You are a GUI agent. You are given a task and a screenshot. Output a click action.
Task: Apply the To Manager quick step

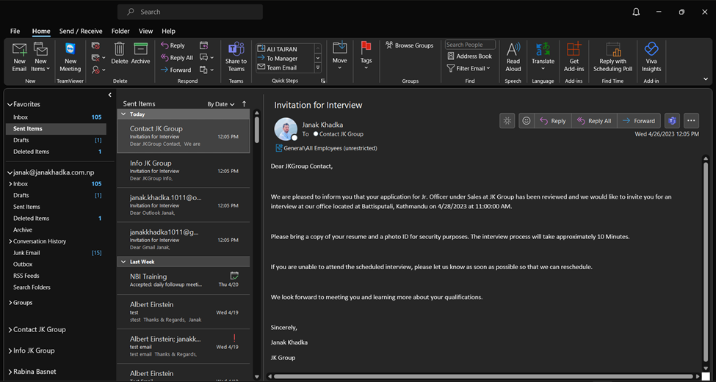point(285,59)
